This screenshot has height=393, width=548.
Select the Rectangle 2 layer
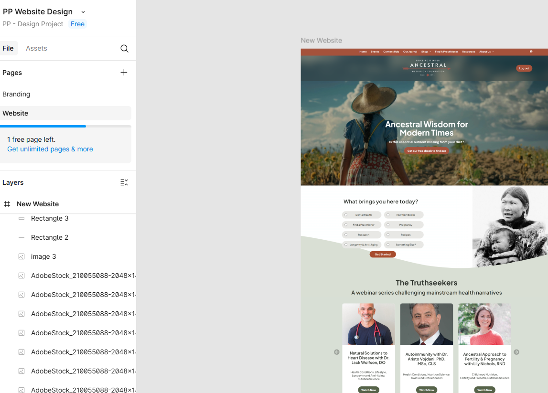(x=50, y=237)
